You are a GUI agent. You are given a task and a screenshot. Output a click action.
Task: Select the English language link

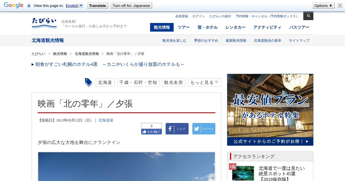(72, 5)
